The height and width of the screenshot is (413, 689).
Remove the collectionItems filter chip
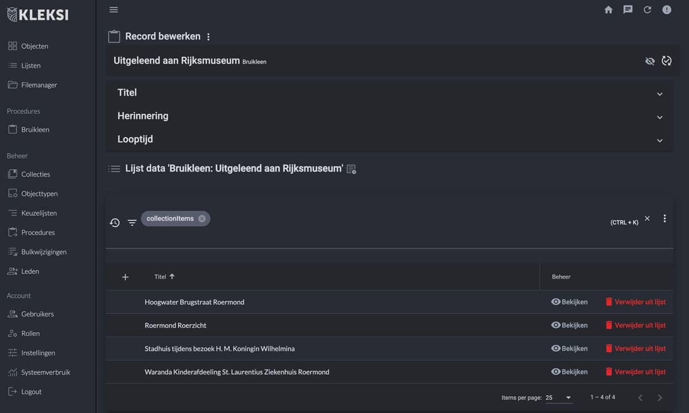click(x=202, y=219)
